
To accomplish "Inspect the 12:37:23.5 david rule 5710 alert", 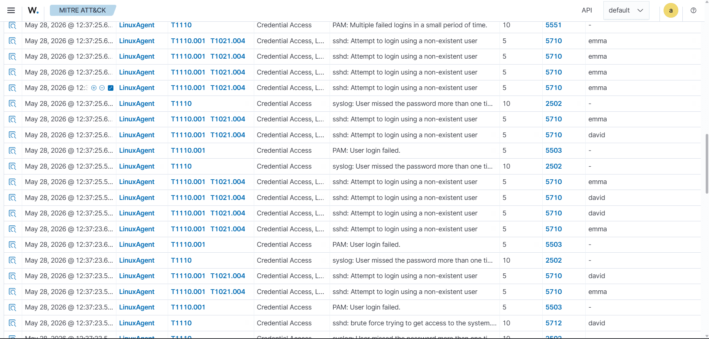I will click(13, 276).
